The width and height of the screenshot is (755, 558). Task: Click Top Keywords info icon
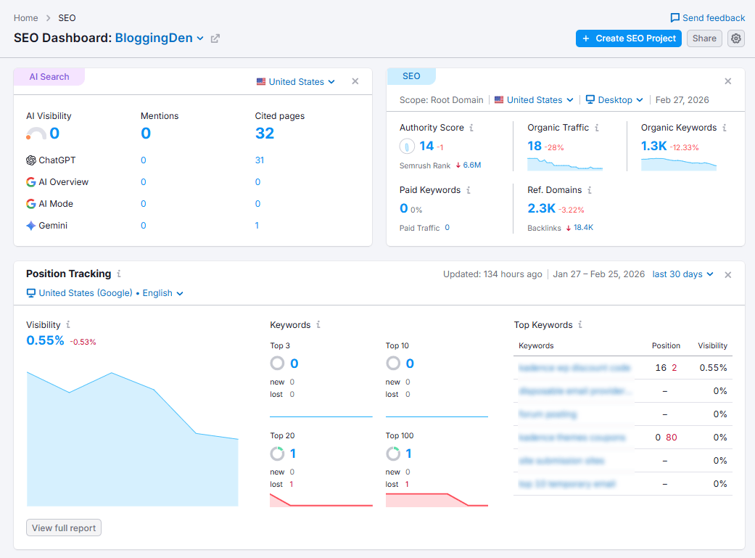coord(580,325)
